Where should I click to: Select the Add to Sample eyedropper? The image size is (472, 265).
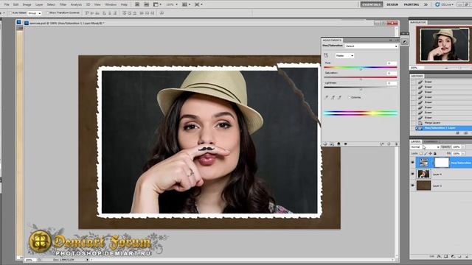click(x=333, y=97)
